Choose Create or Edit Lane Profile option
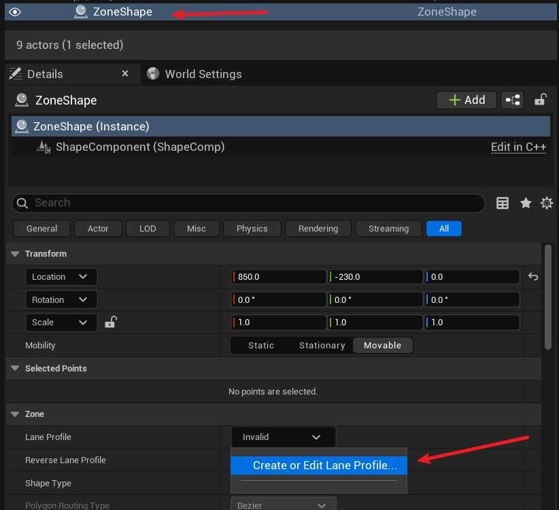This screenshot has width=559, height=510. point(324,465)
